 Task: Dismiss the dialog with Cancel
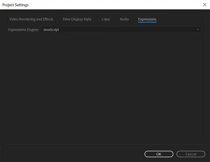(x=191, y=154)
